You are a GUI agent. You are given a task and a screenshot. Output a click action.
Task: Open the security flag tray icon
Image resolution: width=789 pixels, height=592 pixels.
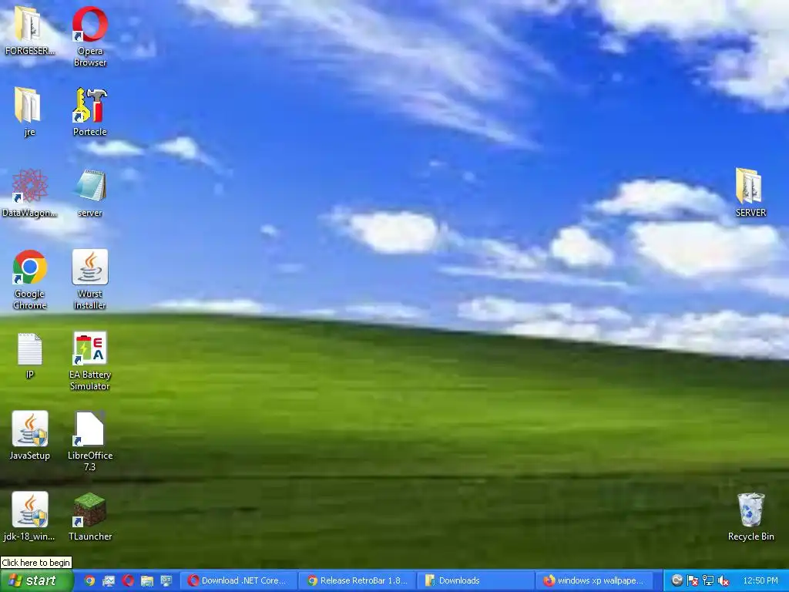point(693,581)
